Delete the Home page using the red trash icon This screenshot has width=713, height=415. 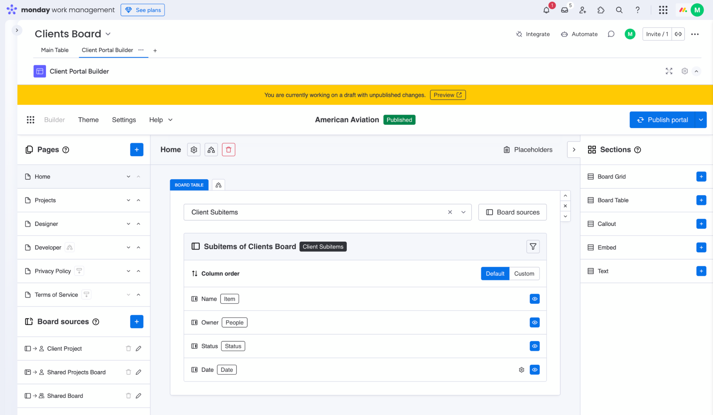228,149
